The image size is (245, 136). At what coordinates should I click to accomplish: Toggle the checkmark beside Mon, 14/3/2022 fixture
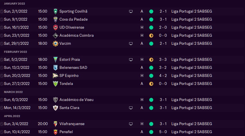(2, 108)
